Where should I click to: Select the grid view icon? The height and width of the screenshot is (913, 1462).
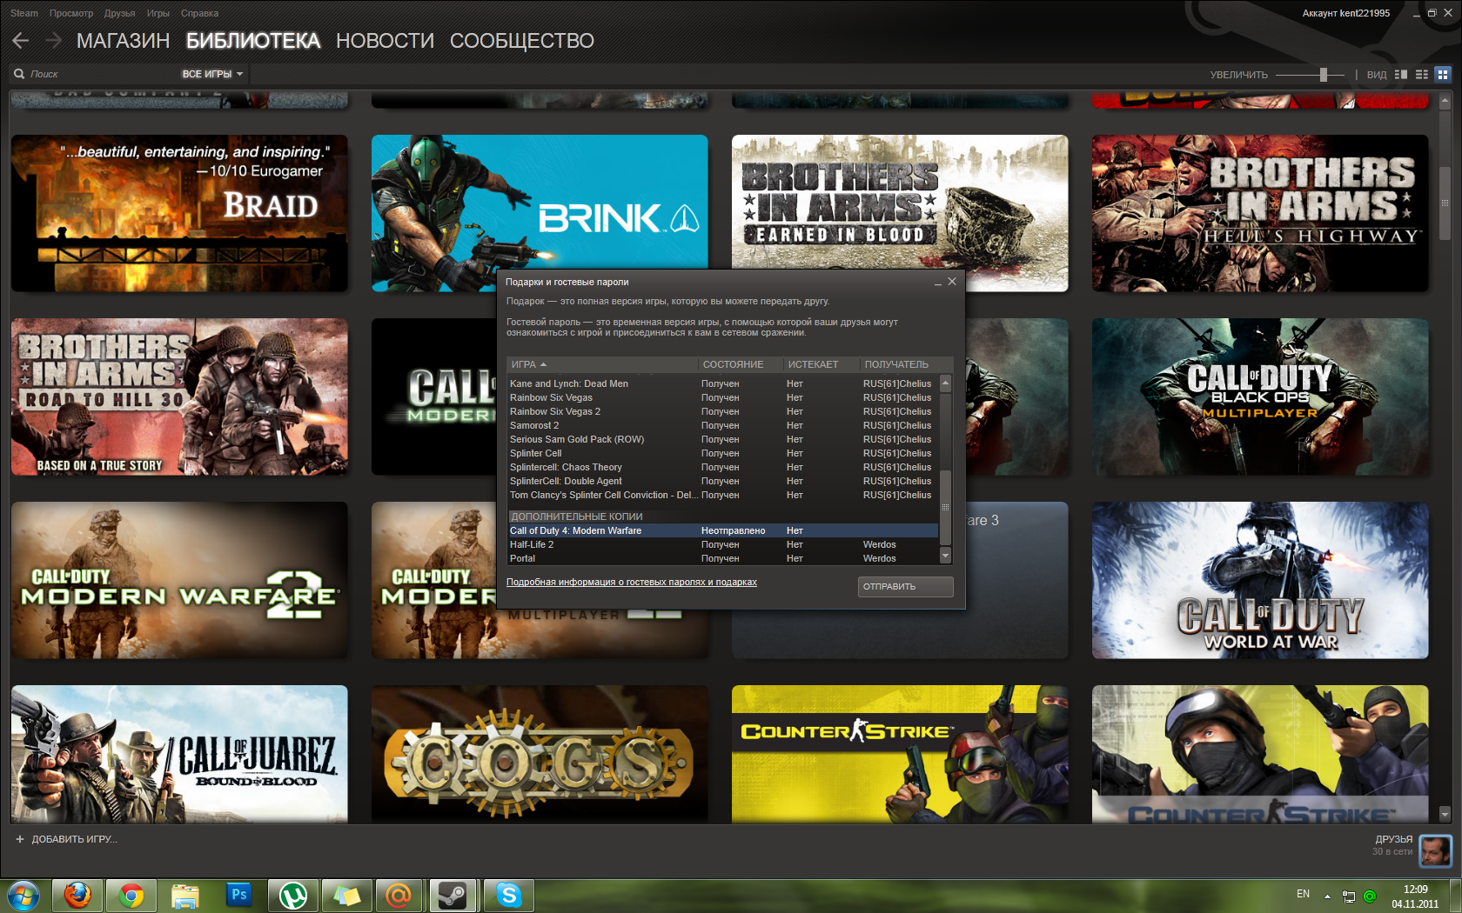point(1443,75)
